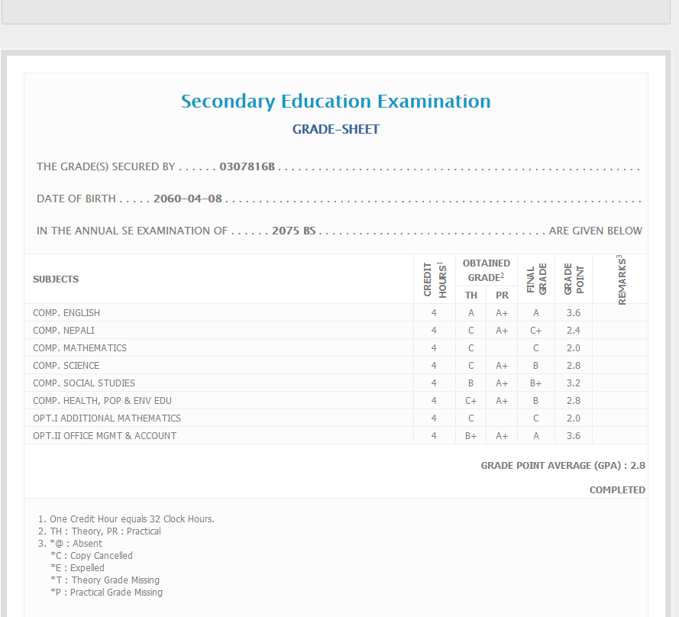Click the COMP. SOCIAL STUDIES subject name

pyautogui.click(x=84, y=383)
